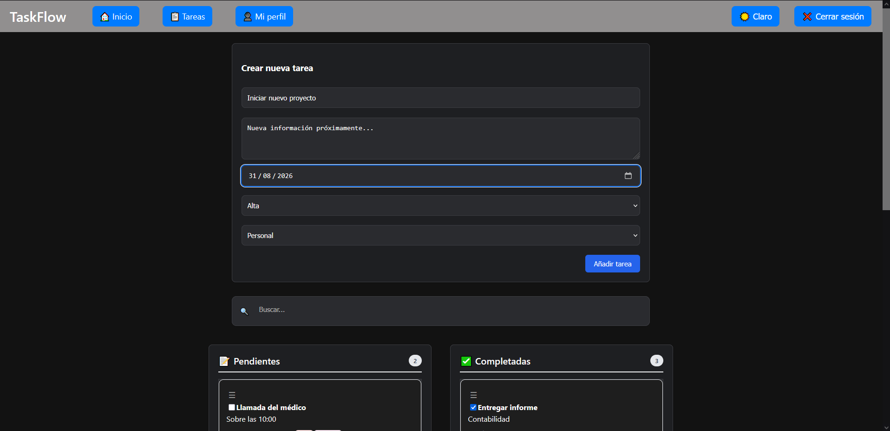The width and height of the screenshot is (890, 431).
Task: Expand the Personal category dropdown
Action: coord(440,235)
